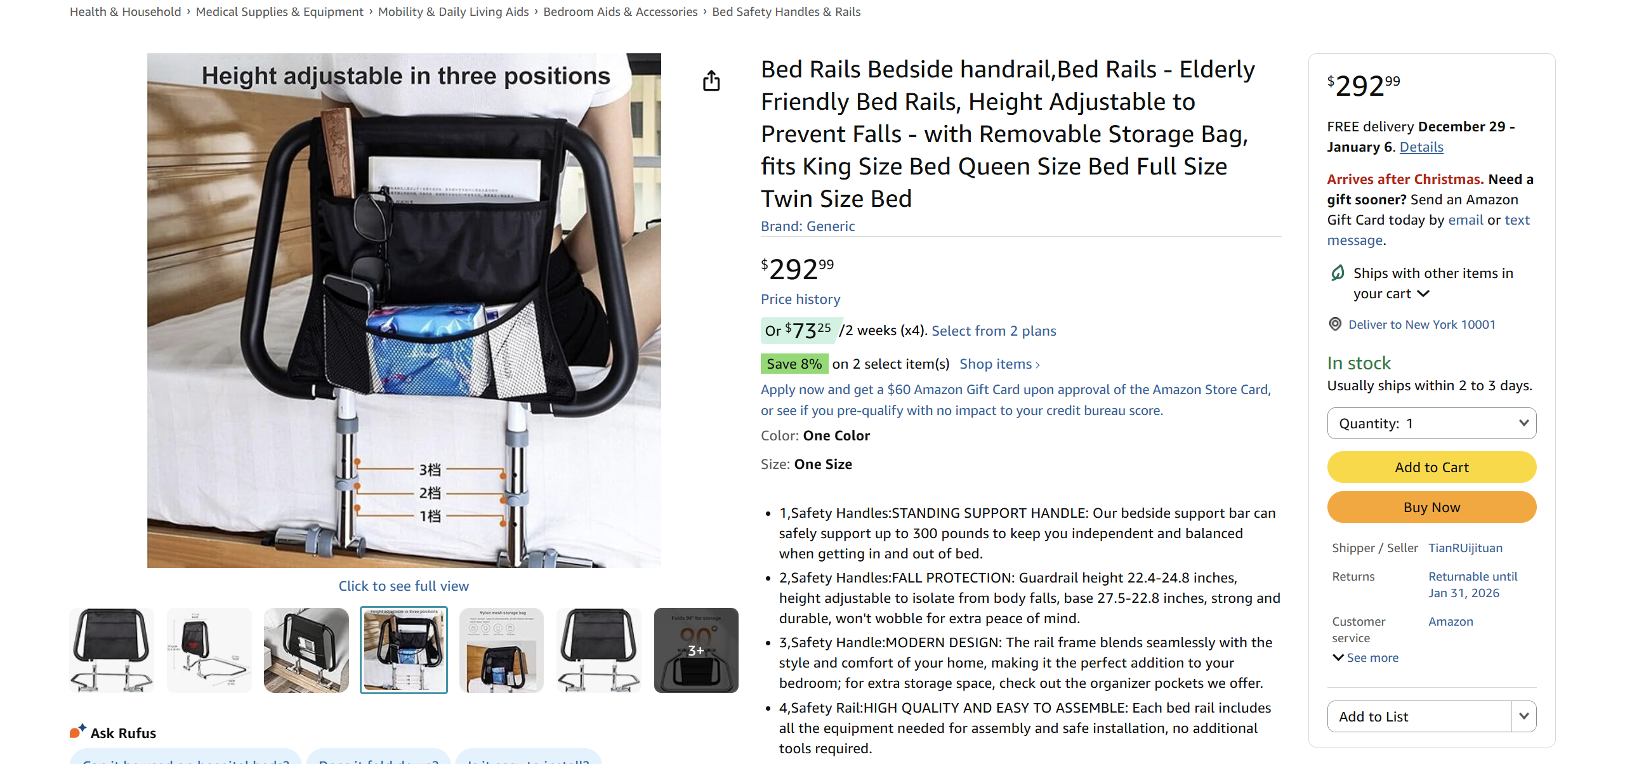Go to Bedroom Aids & Accessories breadcrumb
The width and height of the screenshot is (1632, 764).
(x=620, y=11)
